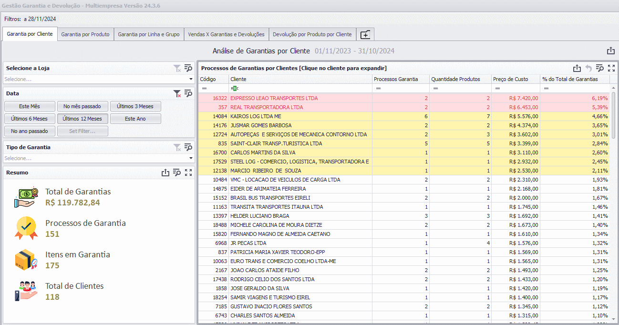Click the undo arrow in the grid header

(588, 68)
